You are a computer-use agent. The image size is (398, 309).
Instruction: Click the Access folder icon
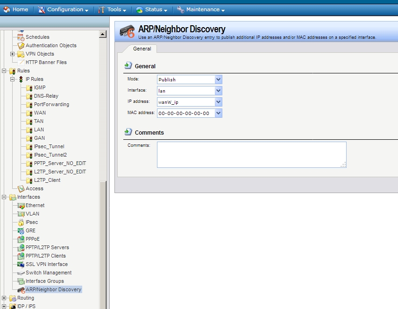(21, 188)
